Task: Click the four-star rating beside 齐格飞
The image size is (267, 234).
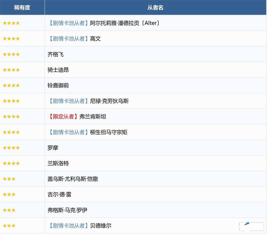Action: (x=11, y=54)
